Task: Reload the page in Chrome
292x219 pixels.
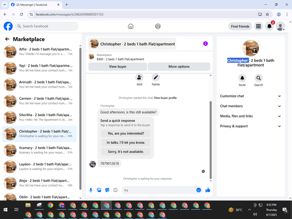Action: (22, 14)
